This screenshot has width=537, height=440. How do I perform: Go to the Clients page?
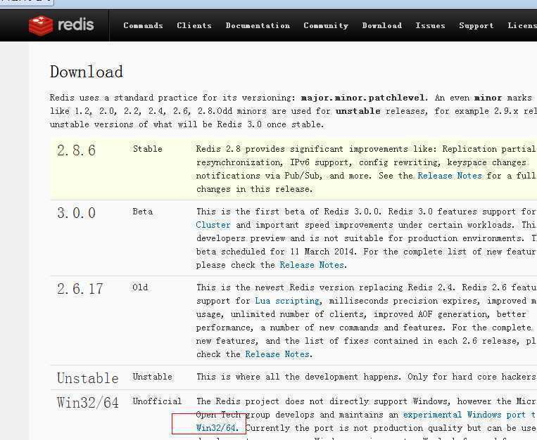[x=194, y=26]
